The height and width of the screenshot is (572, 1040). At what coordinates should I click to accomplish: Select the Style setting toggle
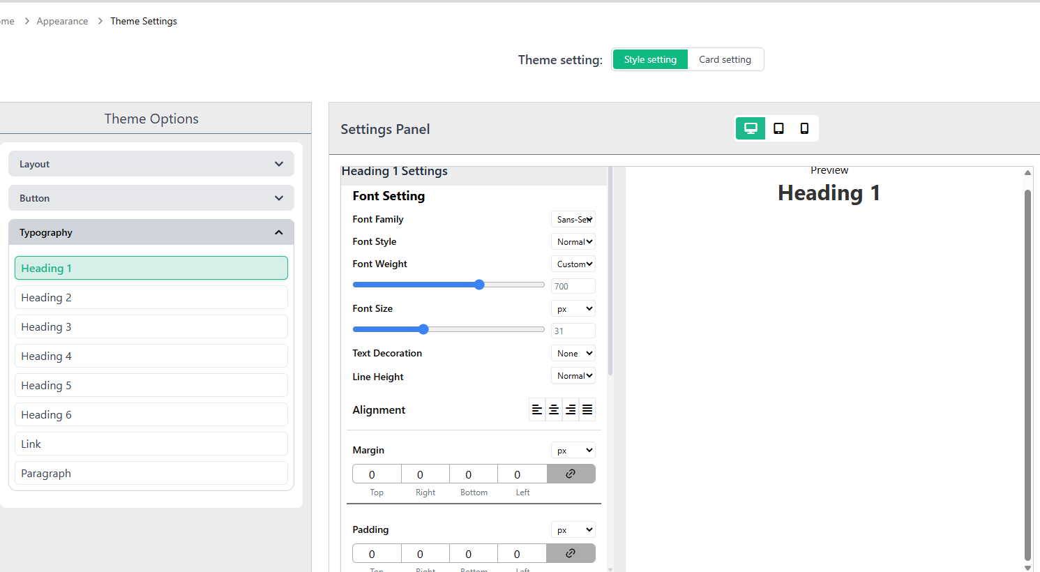tap(650, 59)
